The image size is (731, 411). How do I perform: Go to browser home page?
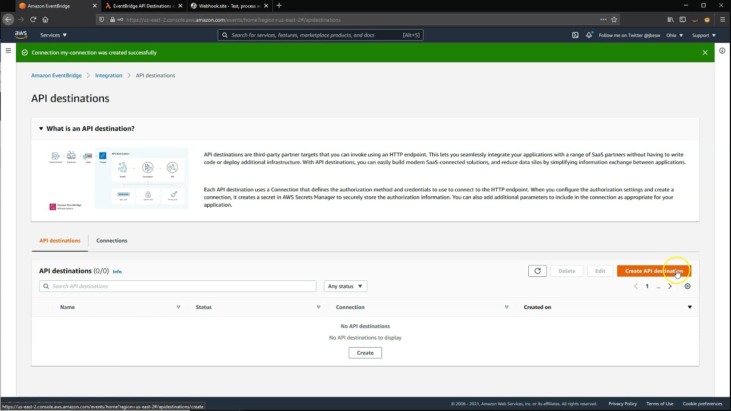[45, 19]
